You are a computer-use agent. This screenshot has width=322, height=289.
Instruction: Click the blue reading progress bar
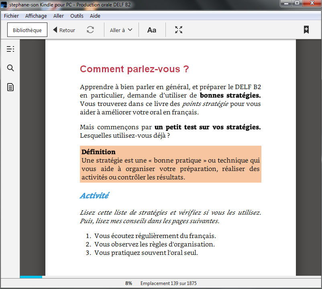(31, 277)
